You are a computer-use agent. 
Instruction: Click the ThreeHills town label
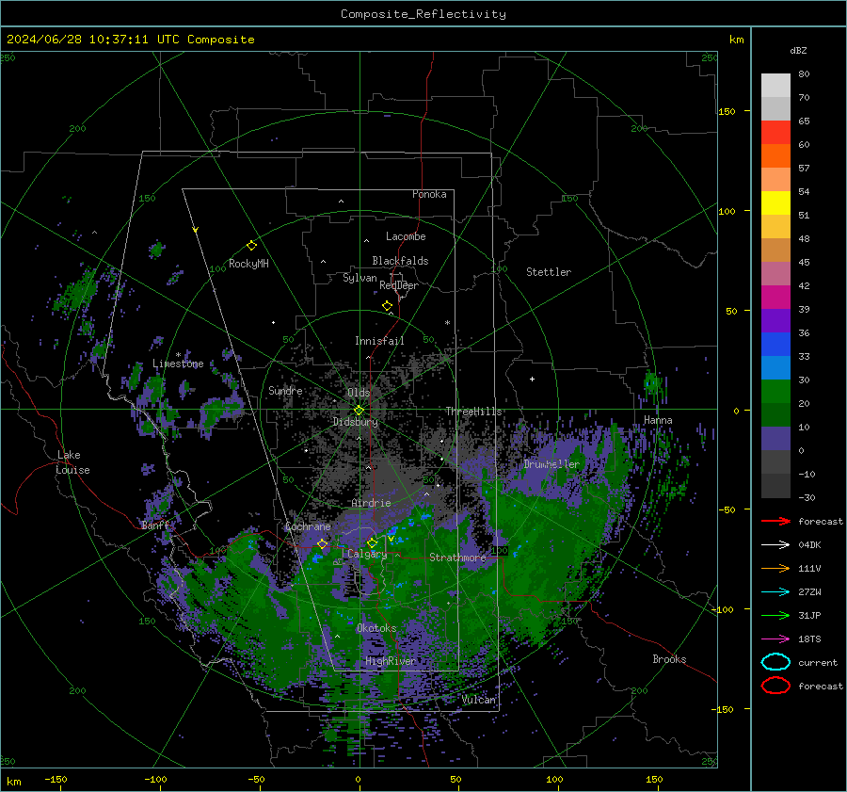(473, 412)
